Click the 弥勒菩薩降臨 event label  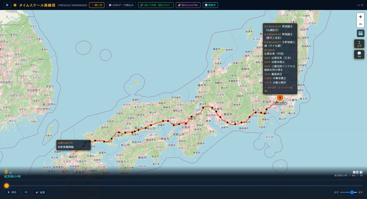point(66,147)
